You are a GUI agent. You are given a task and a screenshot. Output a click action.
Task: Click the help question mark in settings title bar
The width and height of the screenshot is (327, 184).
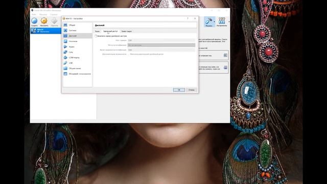(188, 18)
